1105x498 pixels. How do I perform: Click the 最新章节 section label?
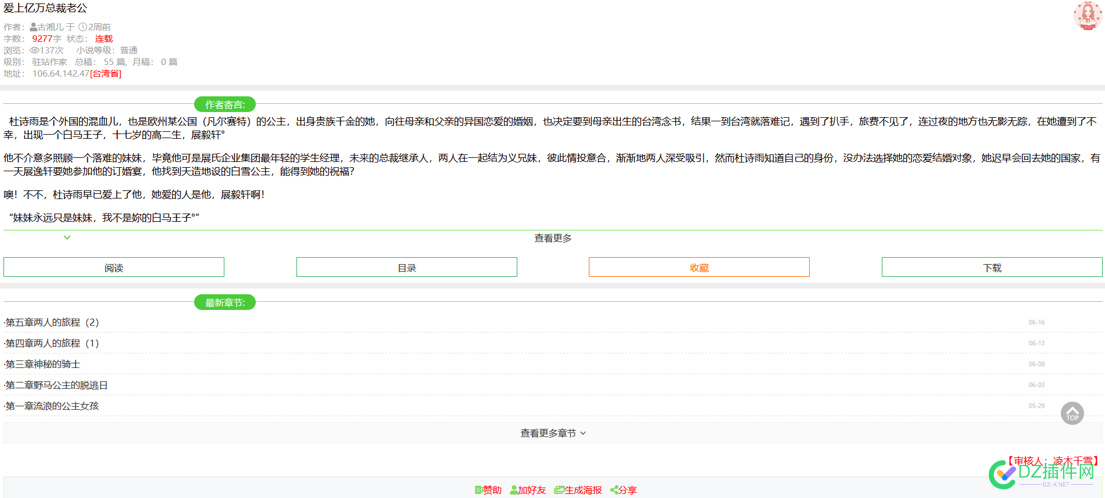coord(225,302)
